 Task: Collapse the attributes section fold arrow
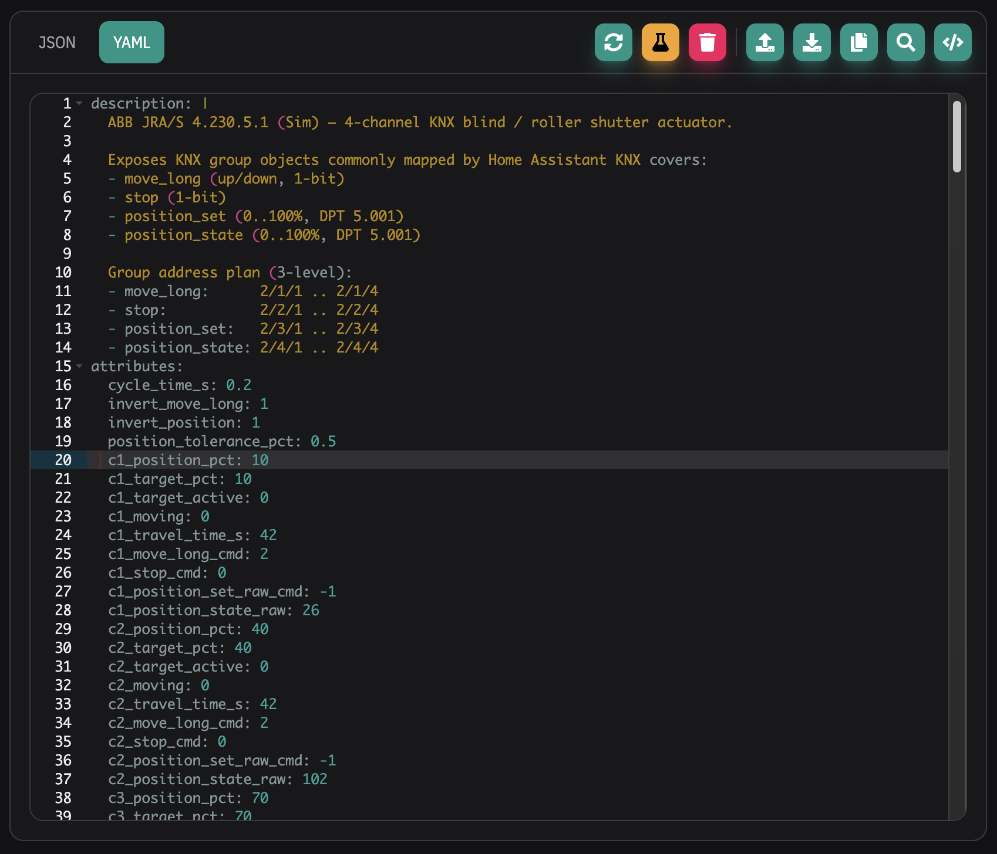point(79,367)
